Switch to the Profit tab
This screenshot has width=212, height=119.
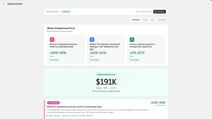pyautogui.click(x=145, y=20)
